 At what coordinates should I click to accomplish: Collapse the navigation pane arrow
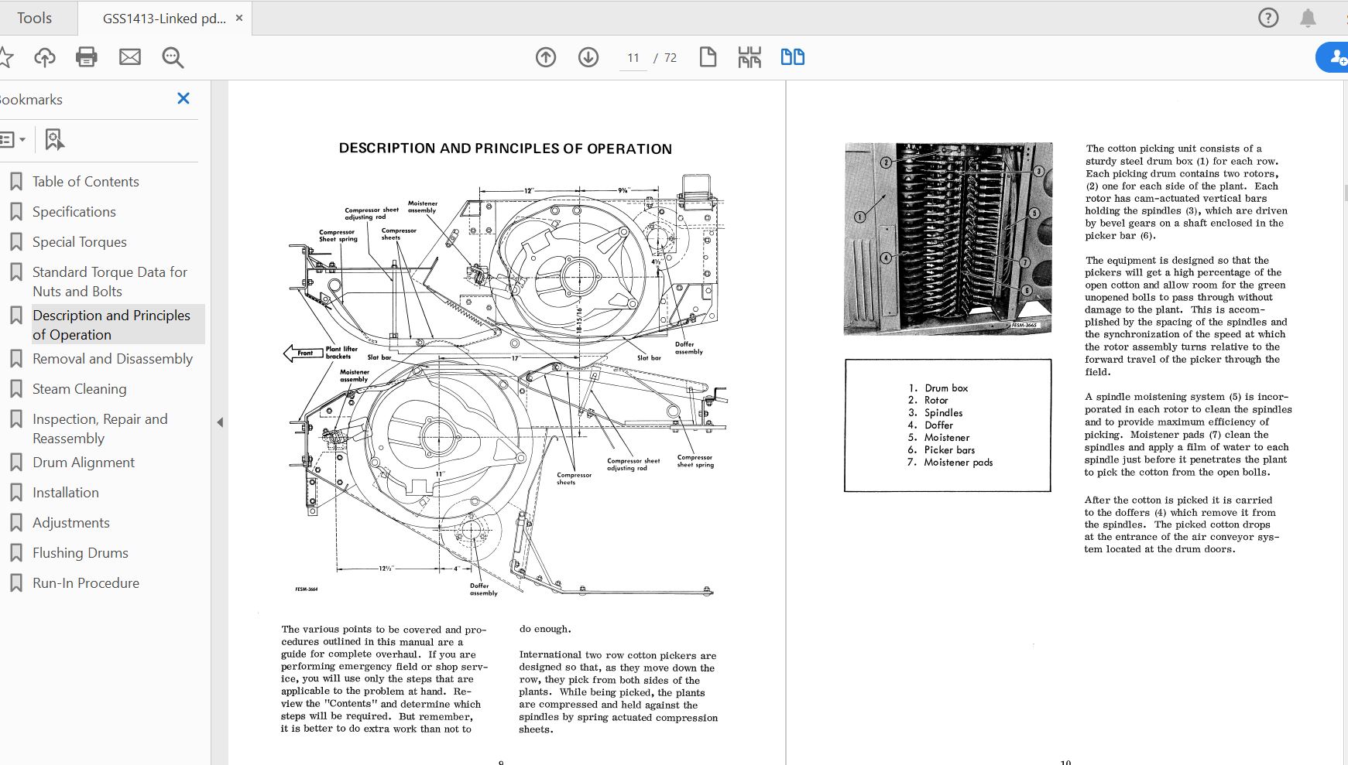pos(220,422)
